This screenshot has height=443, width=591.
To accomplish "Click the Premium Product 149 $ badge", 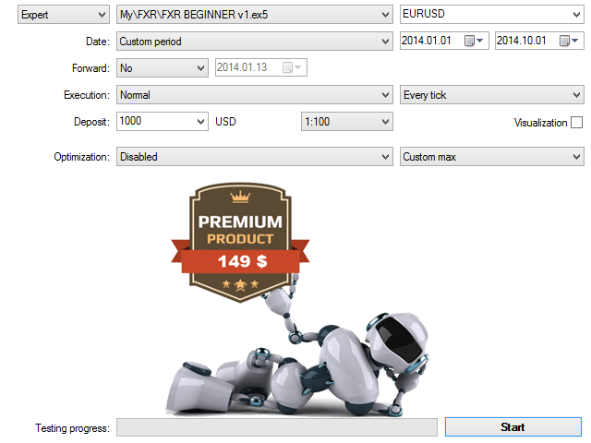I will (x=240, y=243).
